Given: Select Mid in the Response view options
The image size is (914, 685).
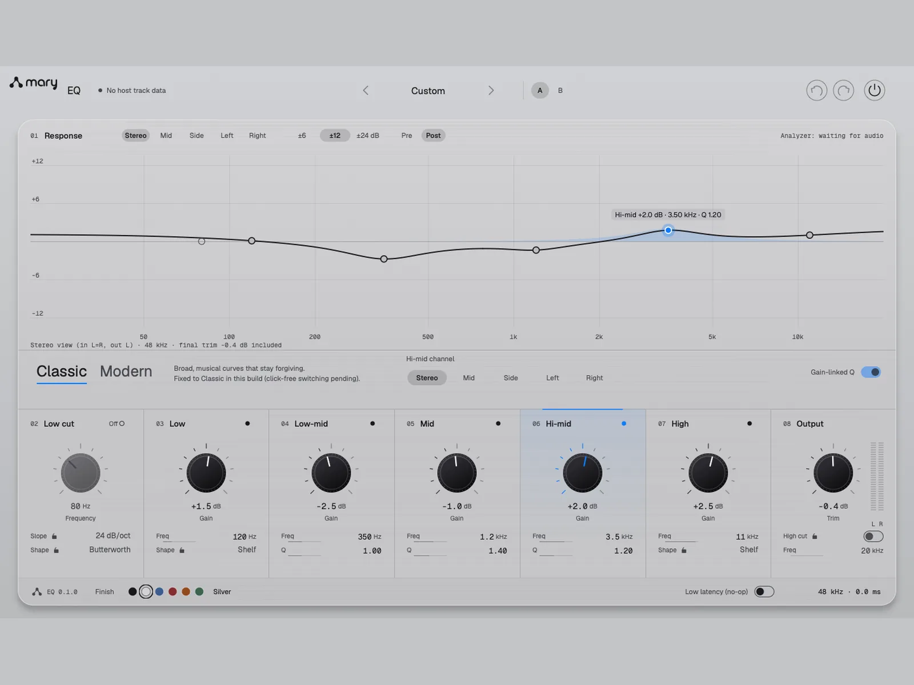Looking at the screenshot, I should click(166, 136).
